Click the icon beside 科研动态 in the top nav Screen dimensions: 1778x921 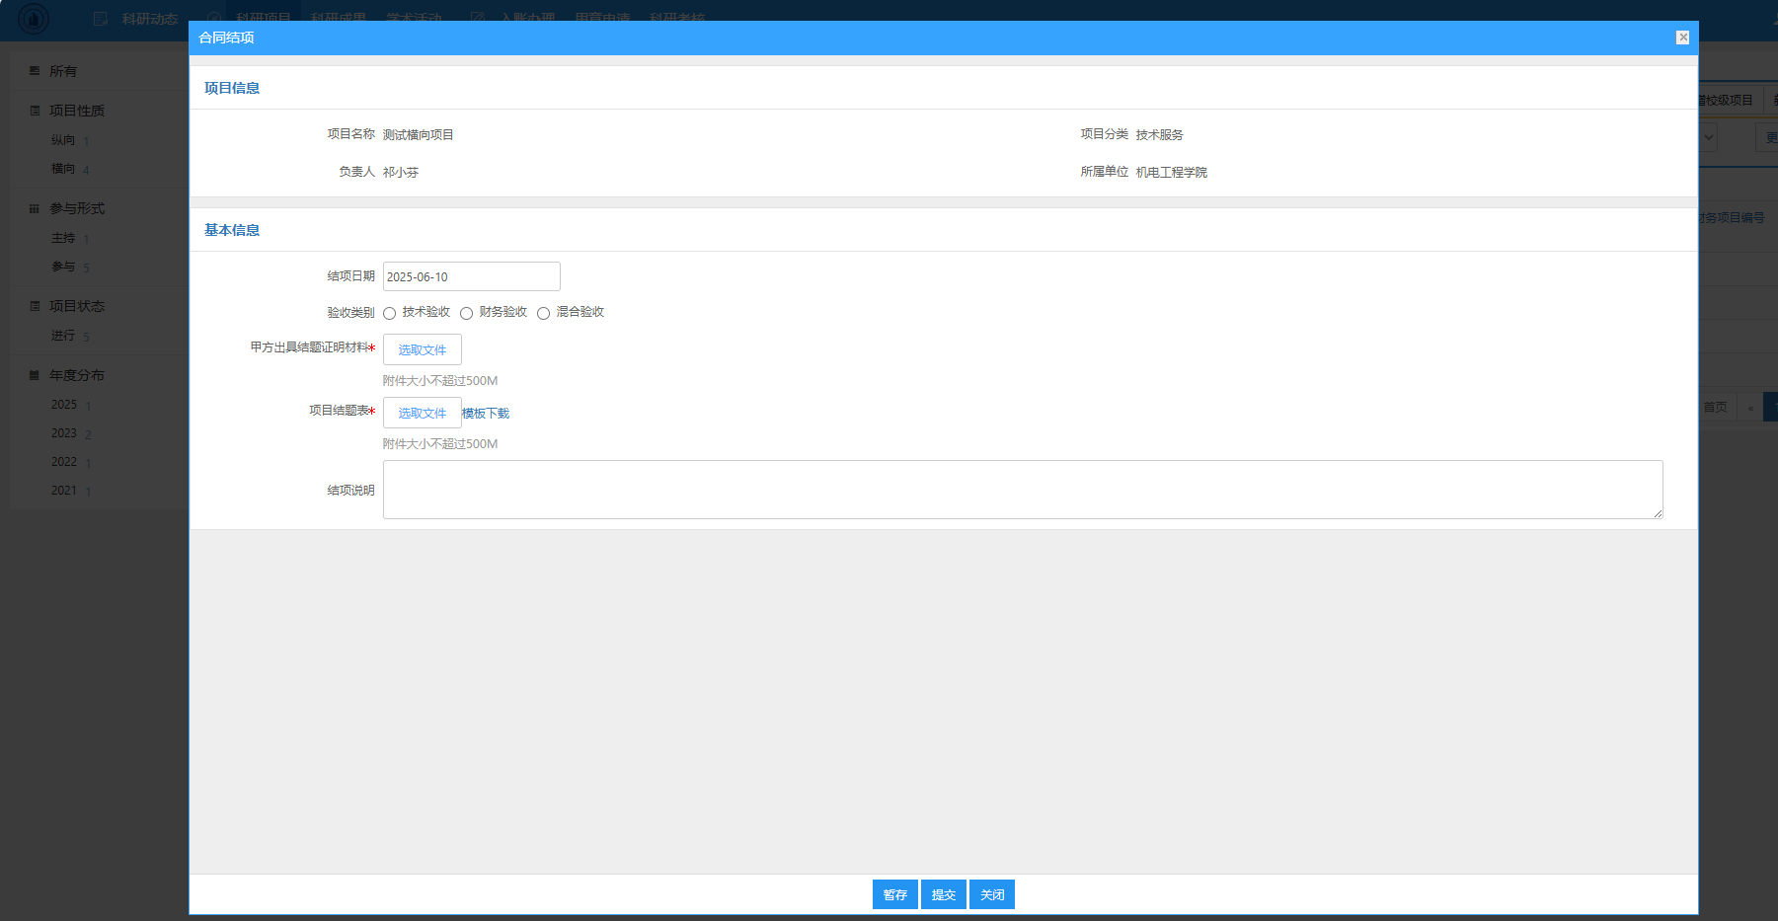(100, 19)
